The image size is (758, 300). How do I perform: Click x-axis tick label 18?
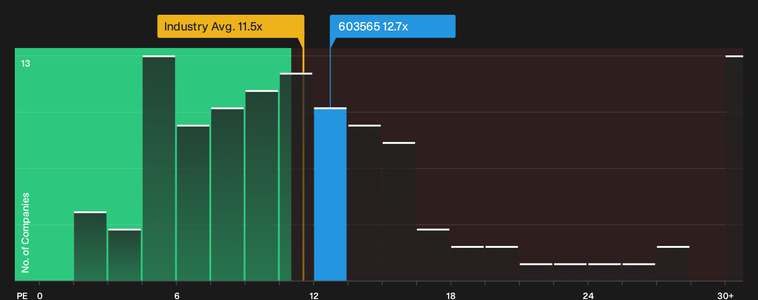(451, 296)
